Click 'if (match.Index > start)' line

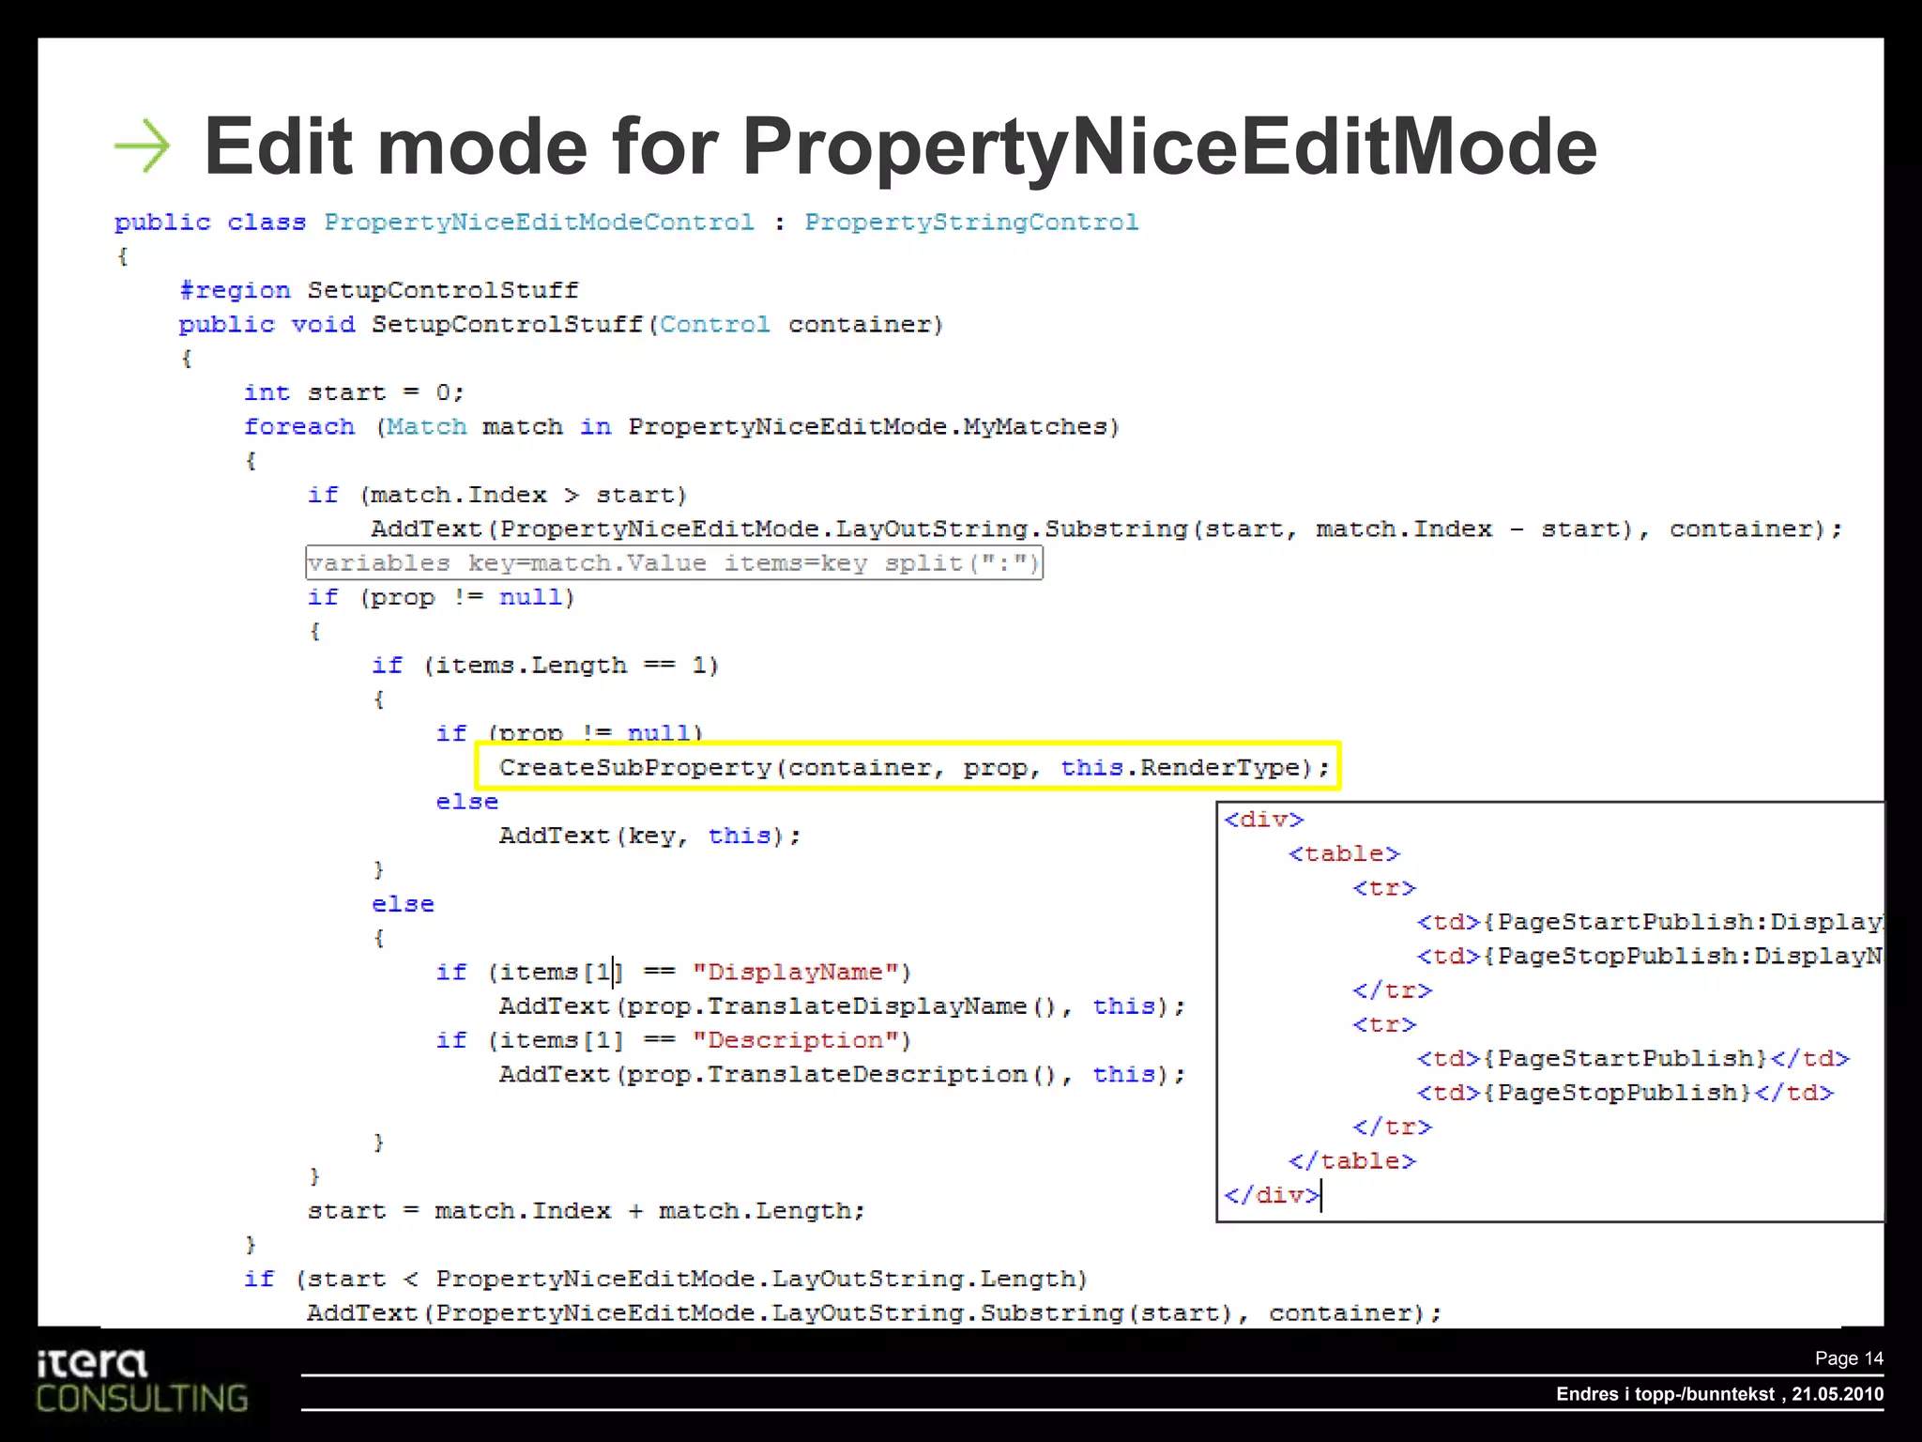click(497, 495)
